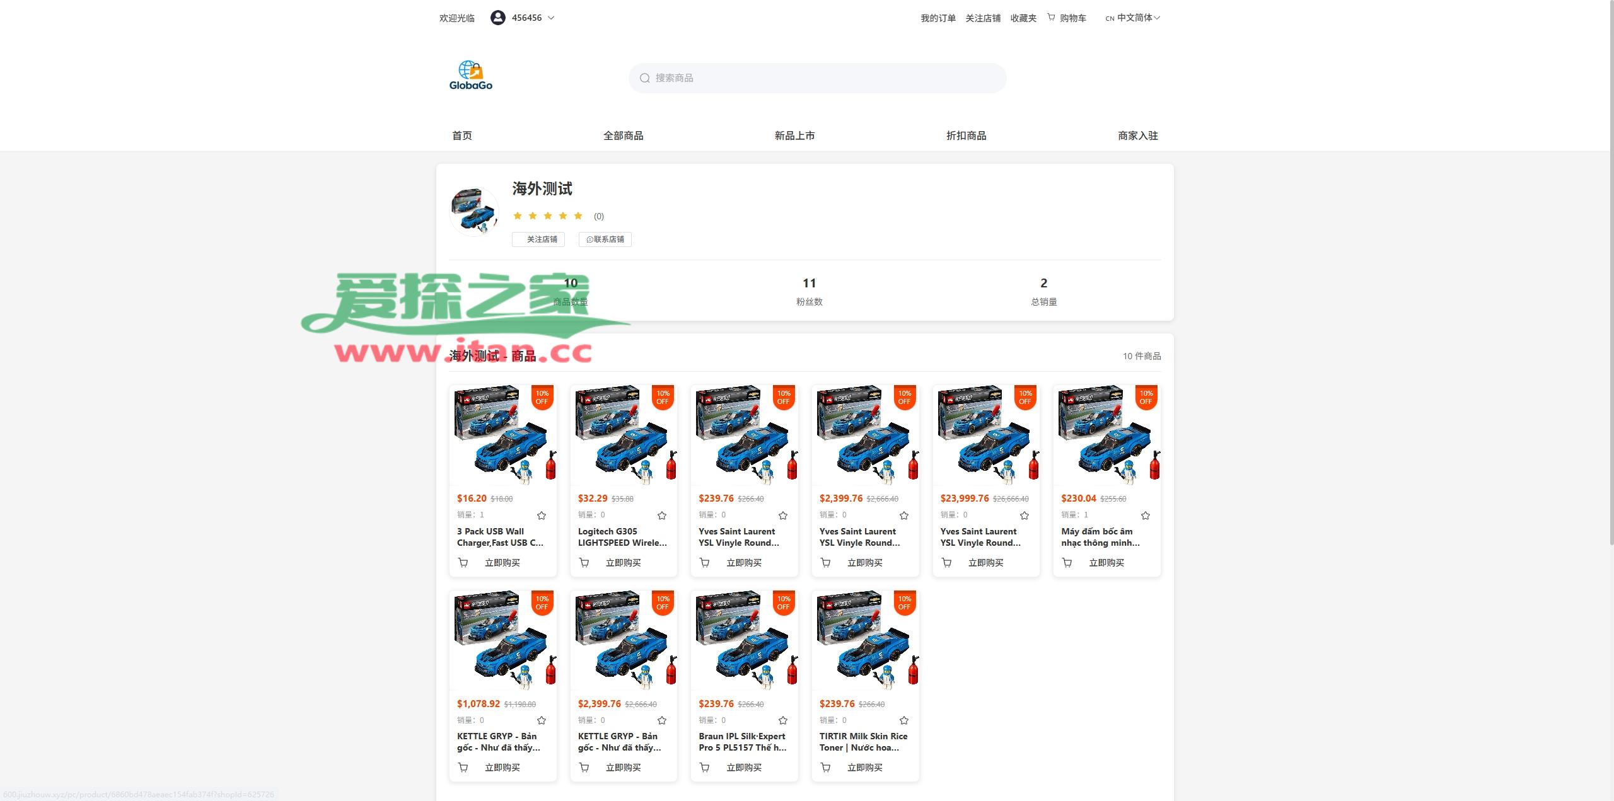Open 我的订单 link

tap(938, 18)
